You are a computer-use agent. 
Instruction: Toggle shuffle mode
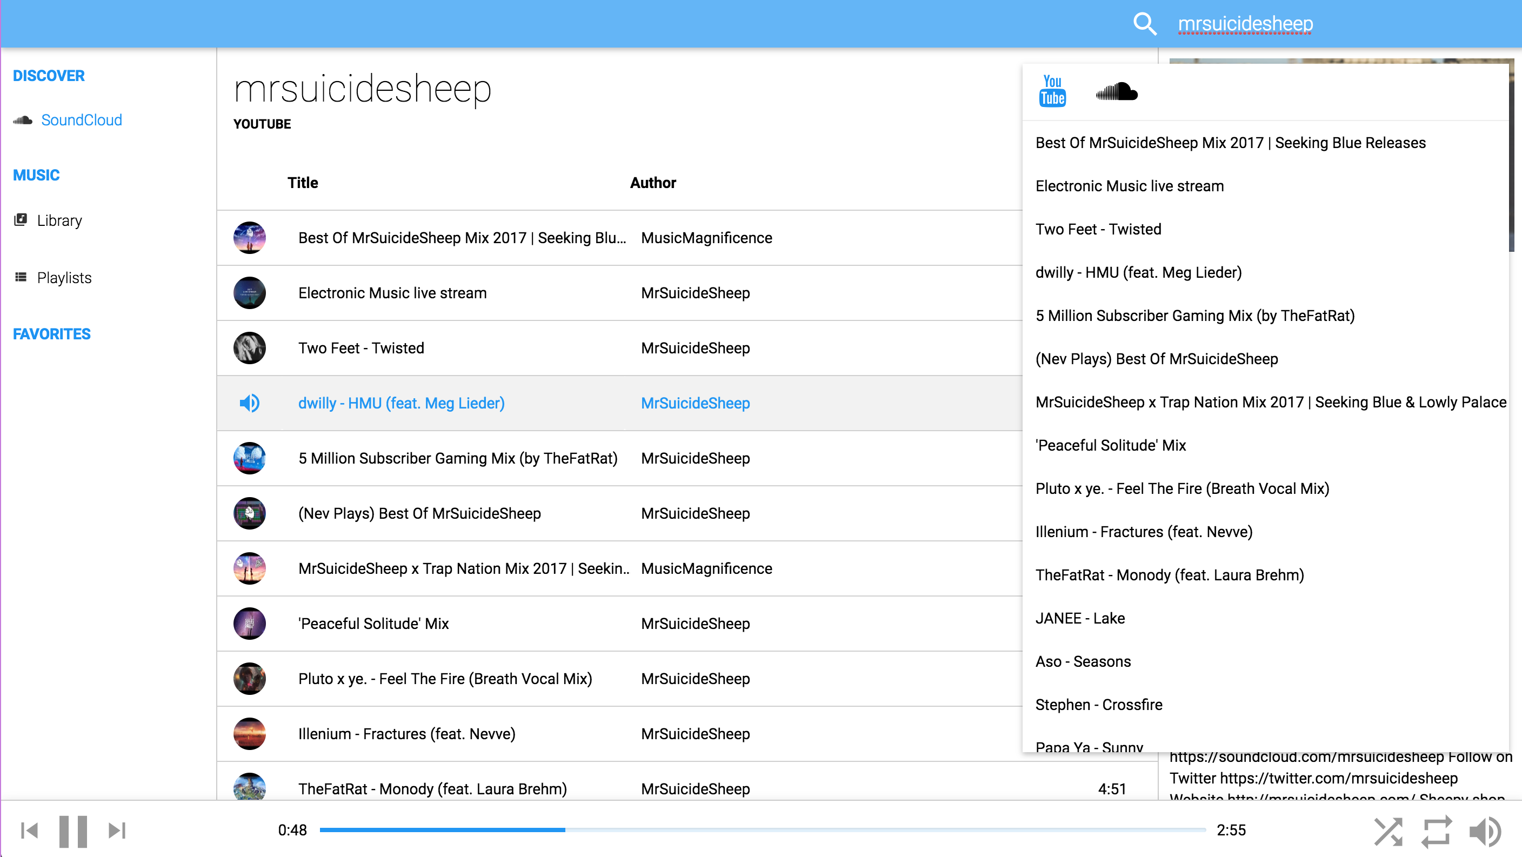coord(1387,831)
